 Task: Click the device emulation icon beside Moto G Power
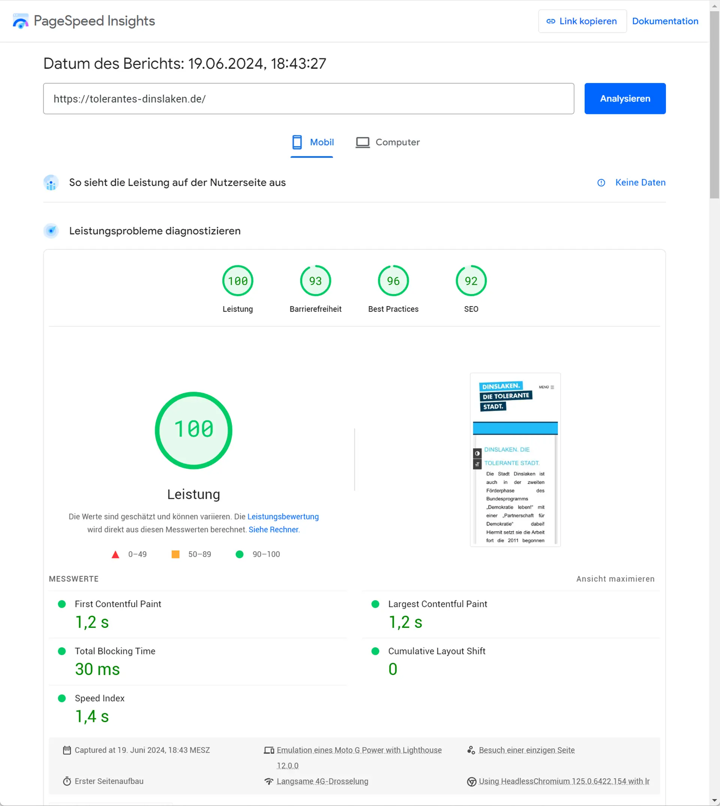[269, 750]
